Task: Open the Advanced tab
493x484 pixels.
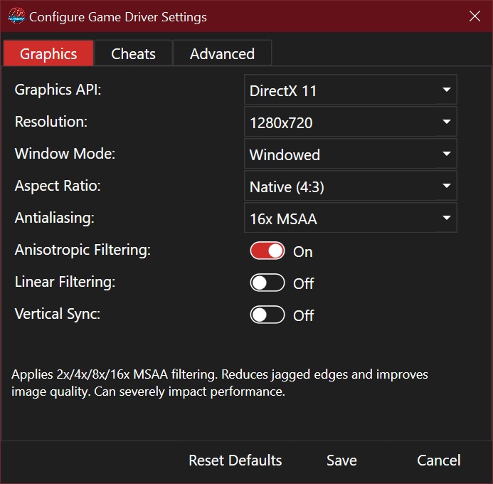Action: pyautogui.click(x=222, y=53)
